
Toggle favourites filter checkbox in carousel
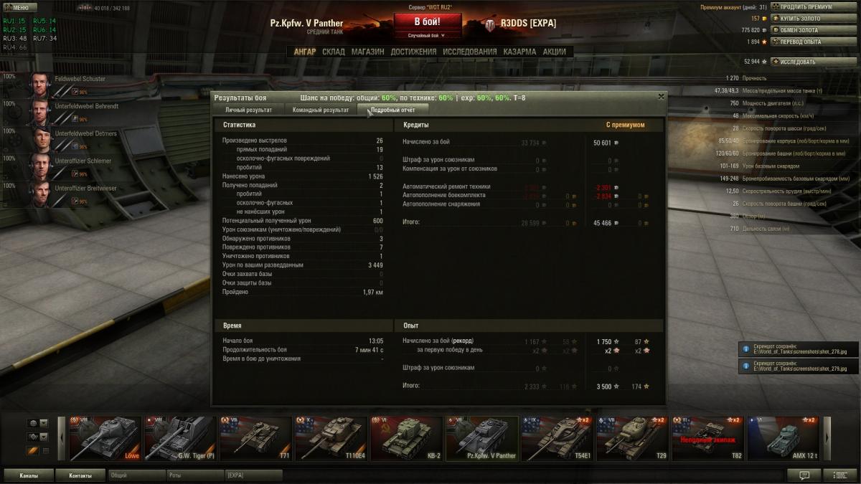(45, 451)
